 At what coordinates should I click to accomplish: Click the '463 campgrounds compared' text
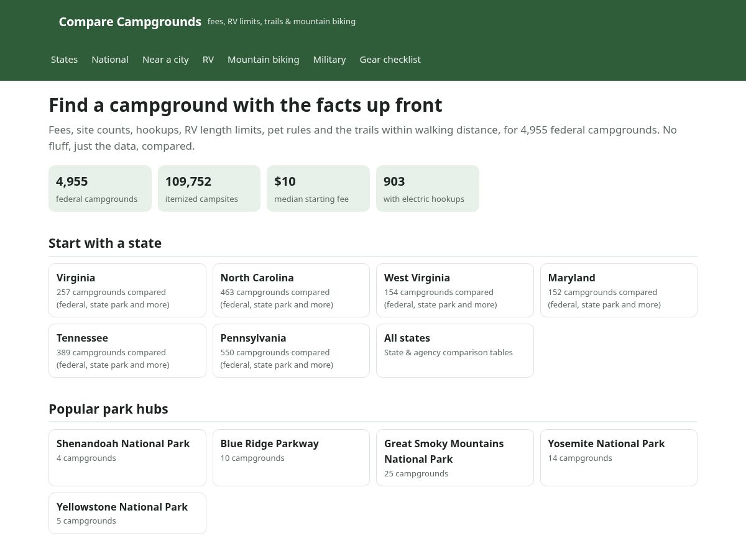(275, 292)
